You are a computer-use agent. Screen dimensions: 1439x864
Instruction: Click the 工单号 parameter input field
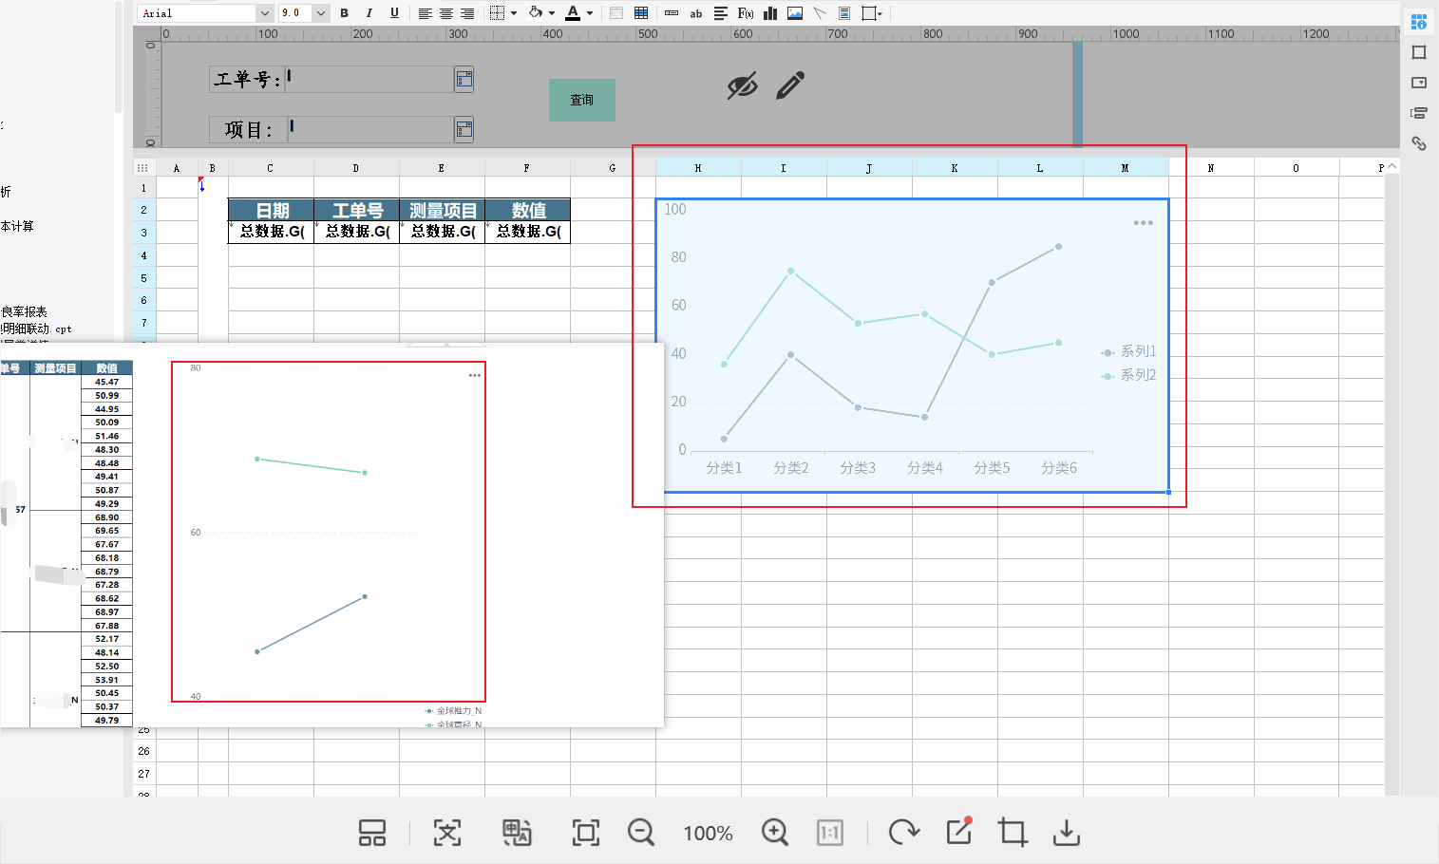point(369,79)
